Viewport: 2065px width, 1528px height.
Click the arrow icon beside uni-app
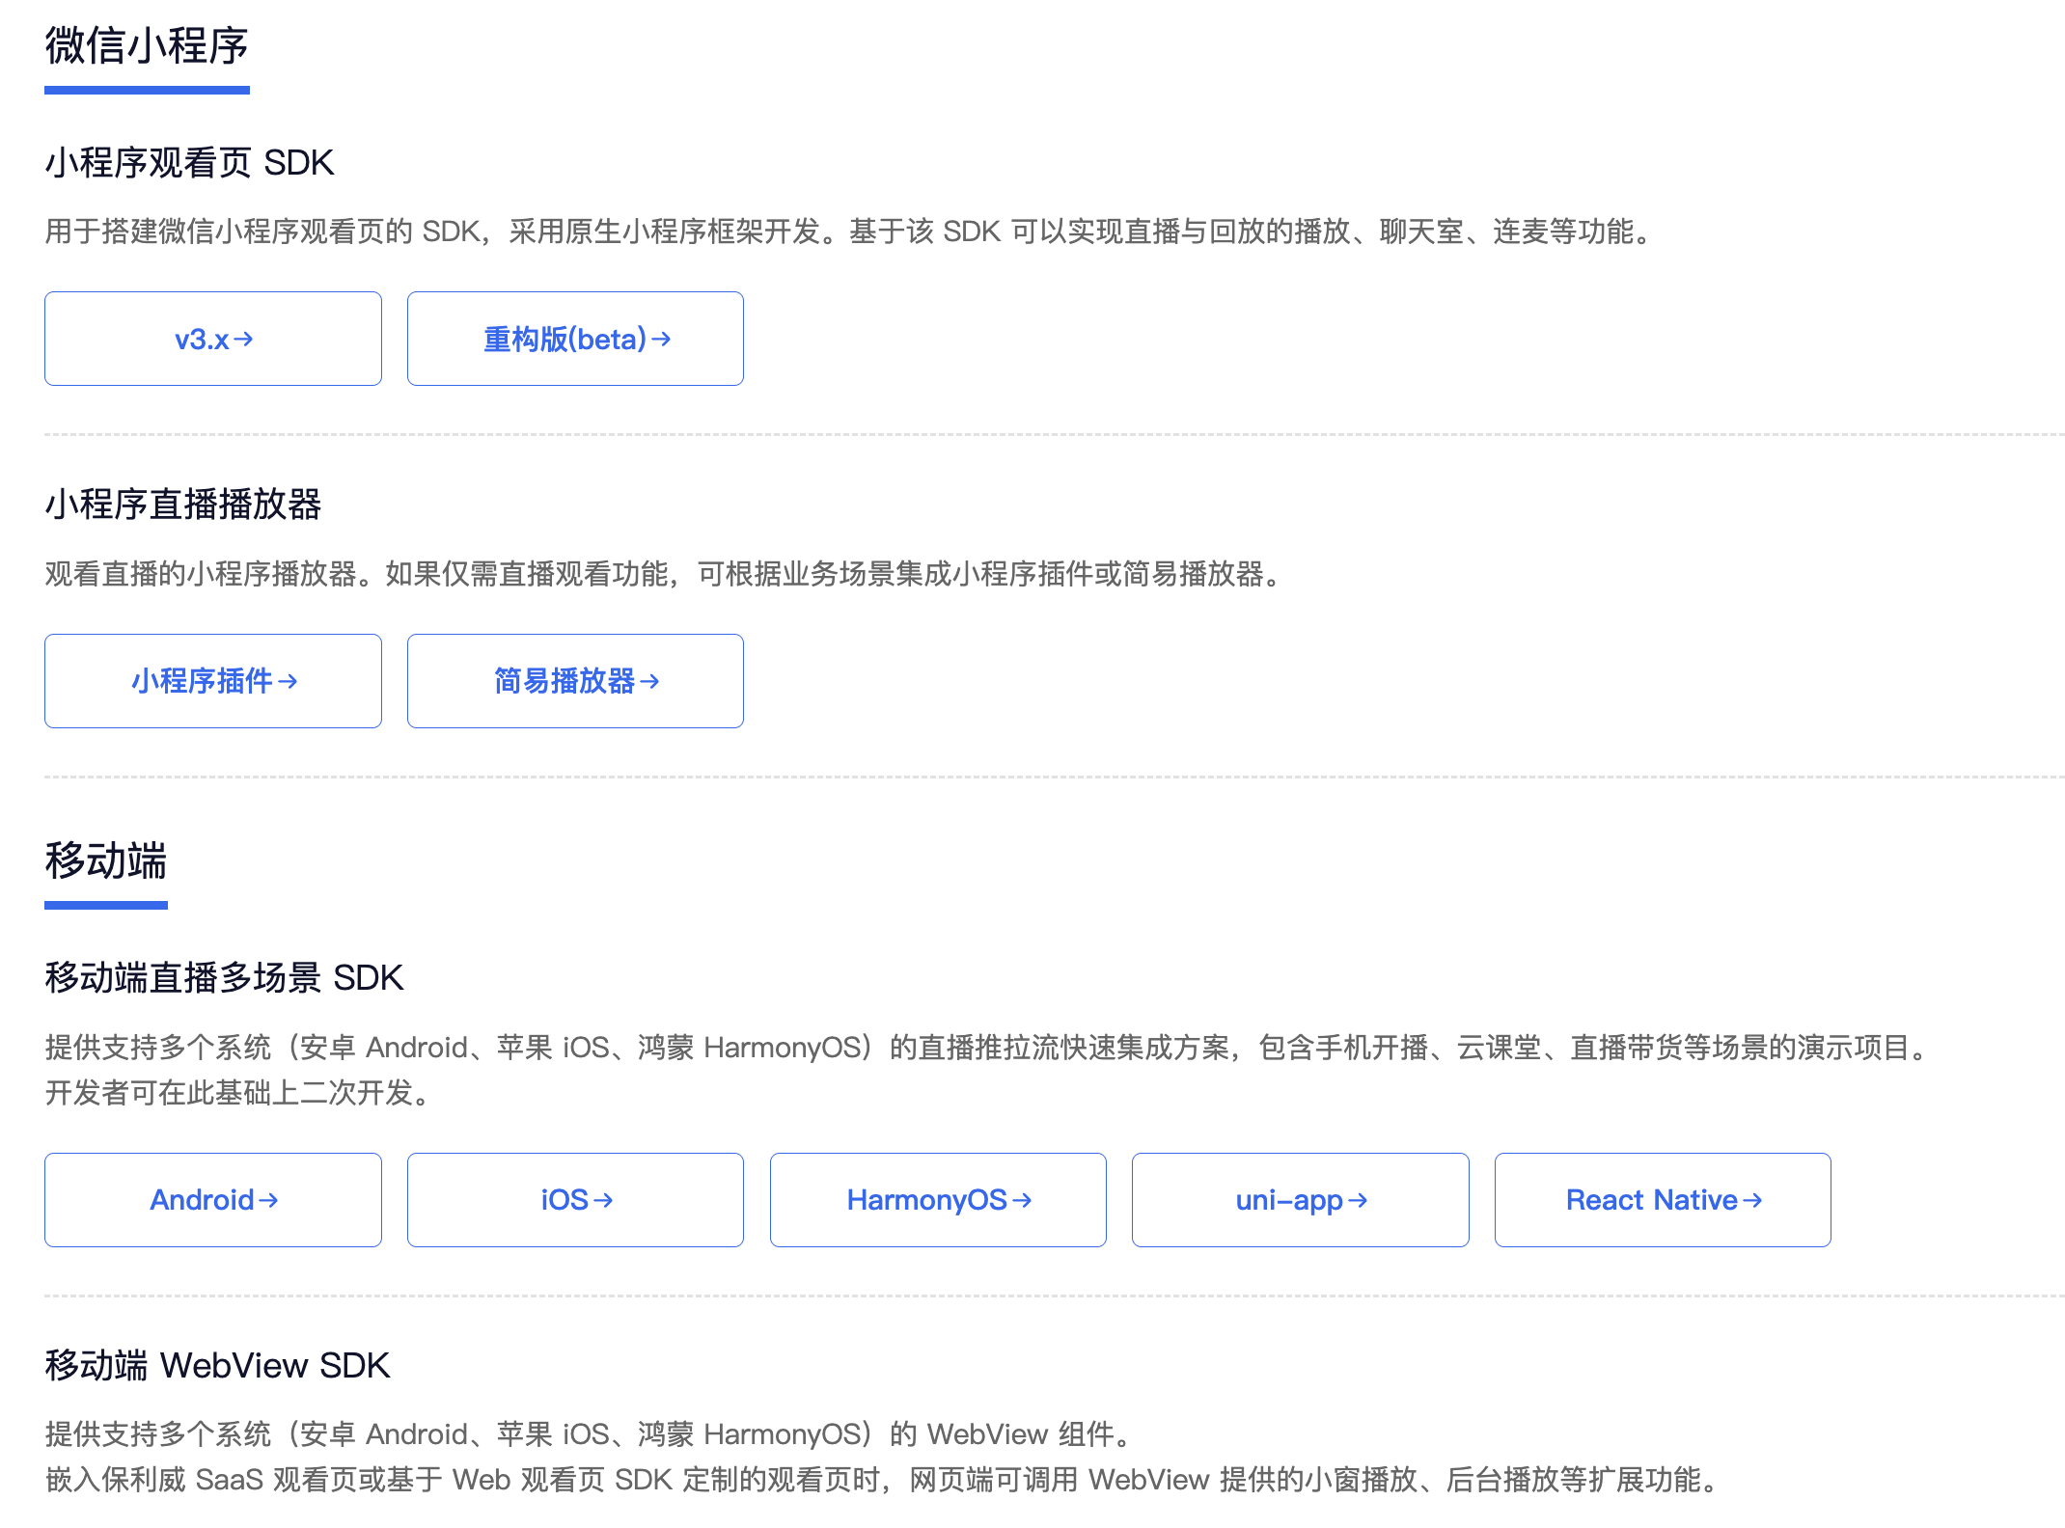click(1358, 1201)
